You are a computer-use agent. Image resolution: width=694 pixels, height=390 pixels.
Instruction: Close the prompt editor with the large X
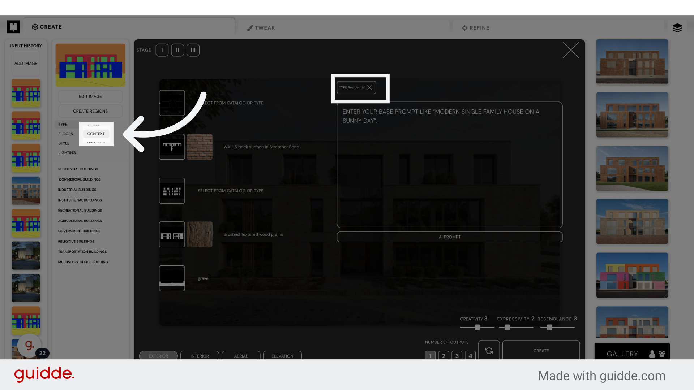pos(571,50)
